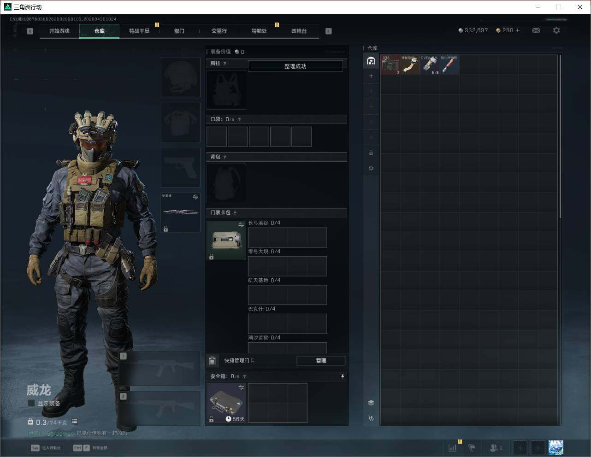Click the plus next to 260 currency
Screen dimensions: 591x457
(518, 30)
